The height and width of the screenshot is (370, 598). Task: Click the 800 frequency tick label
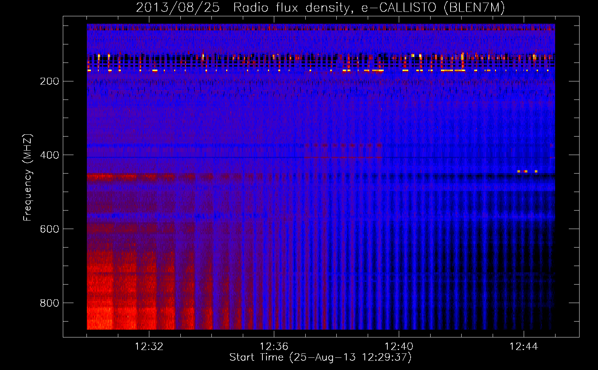[x=50, y=303]
